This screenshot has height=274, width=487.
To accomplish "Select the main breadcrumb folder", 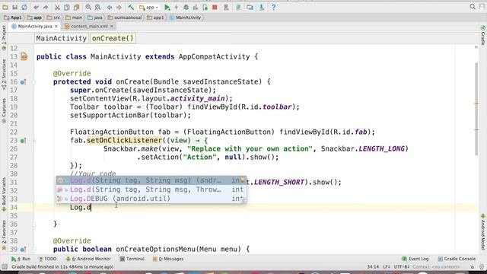I will click(x=74, y=18).
